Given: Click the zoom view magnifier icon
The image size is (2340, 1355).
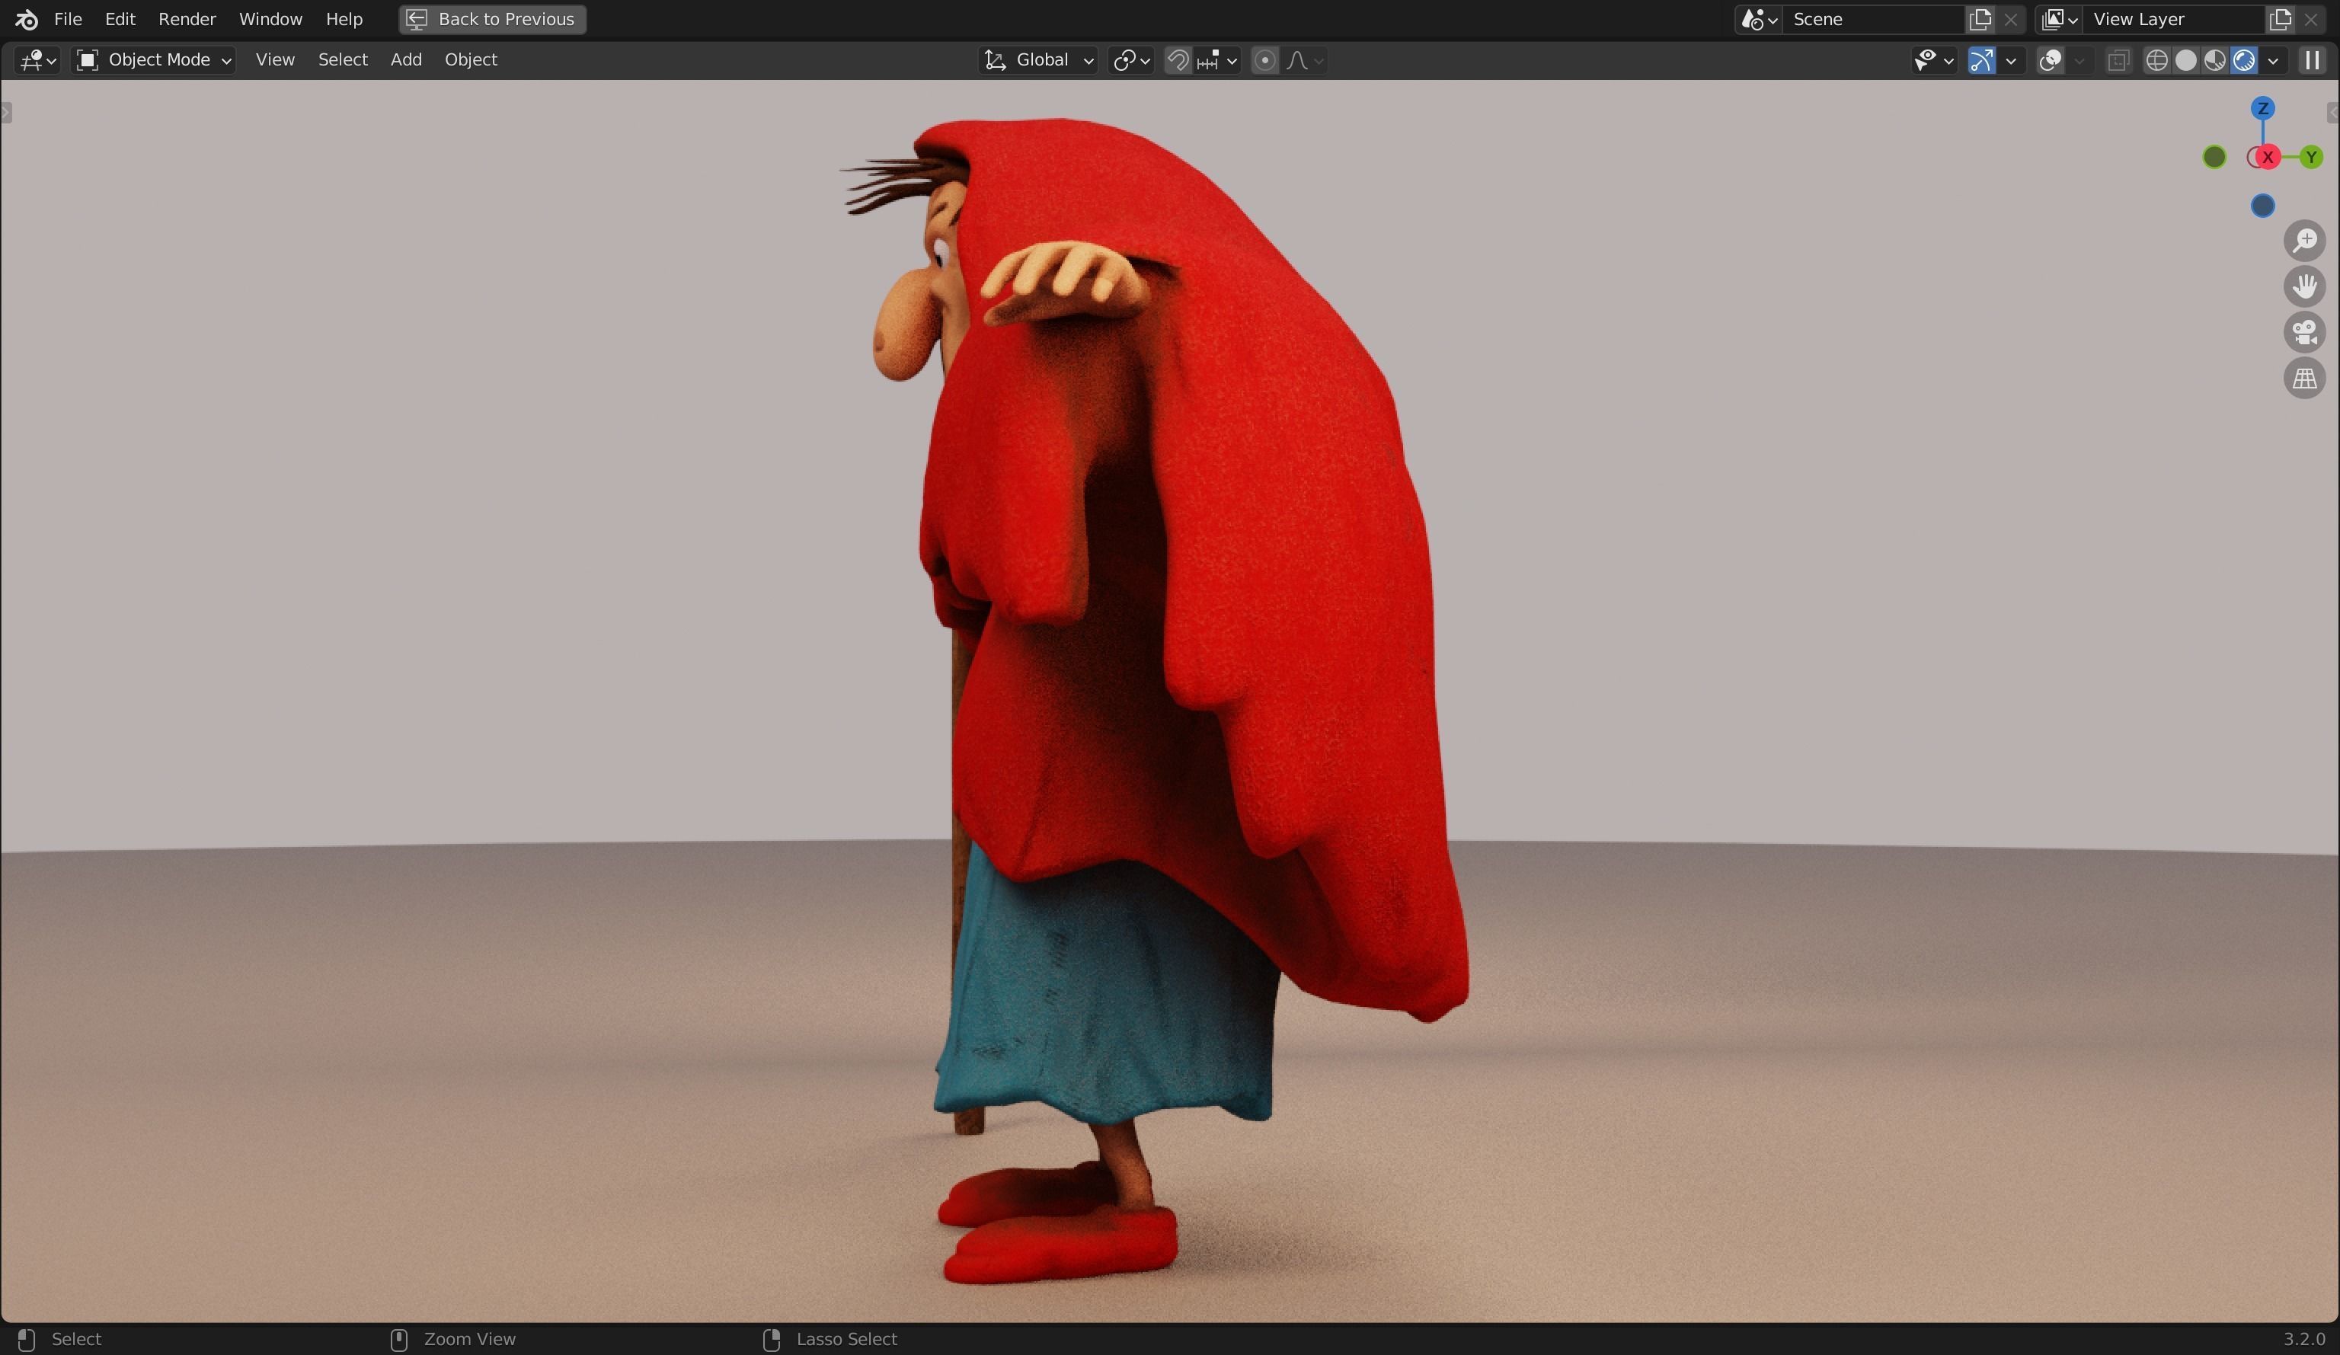Looking at the screenshot, I should pos(2305,241).
